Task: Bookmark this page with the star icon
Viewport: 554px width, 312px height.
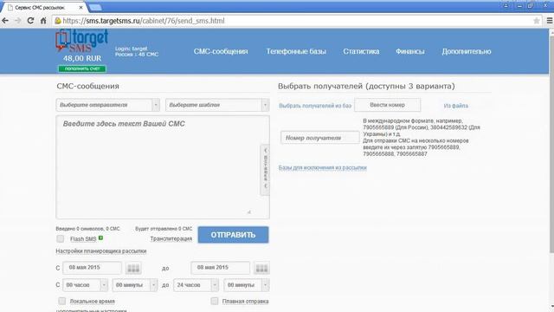Action: [x=537, y=21]
